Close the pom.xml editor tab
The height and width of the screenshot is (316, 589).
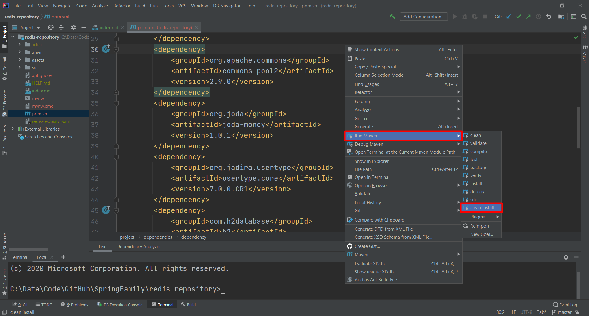[196, 27]
